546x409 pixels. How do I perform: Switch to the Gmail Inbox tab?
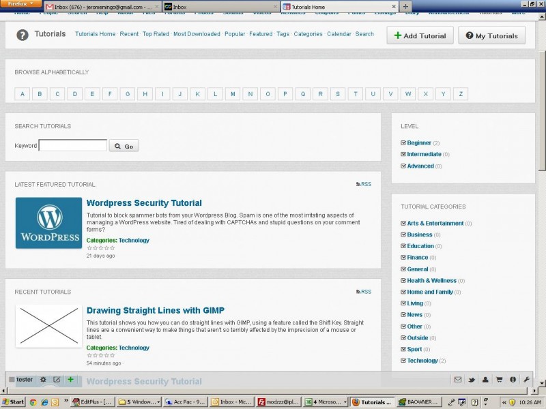[103, 7]
